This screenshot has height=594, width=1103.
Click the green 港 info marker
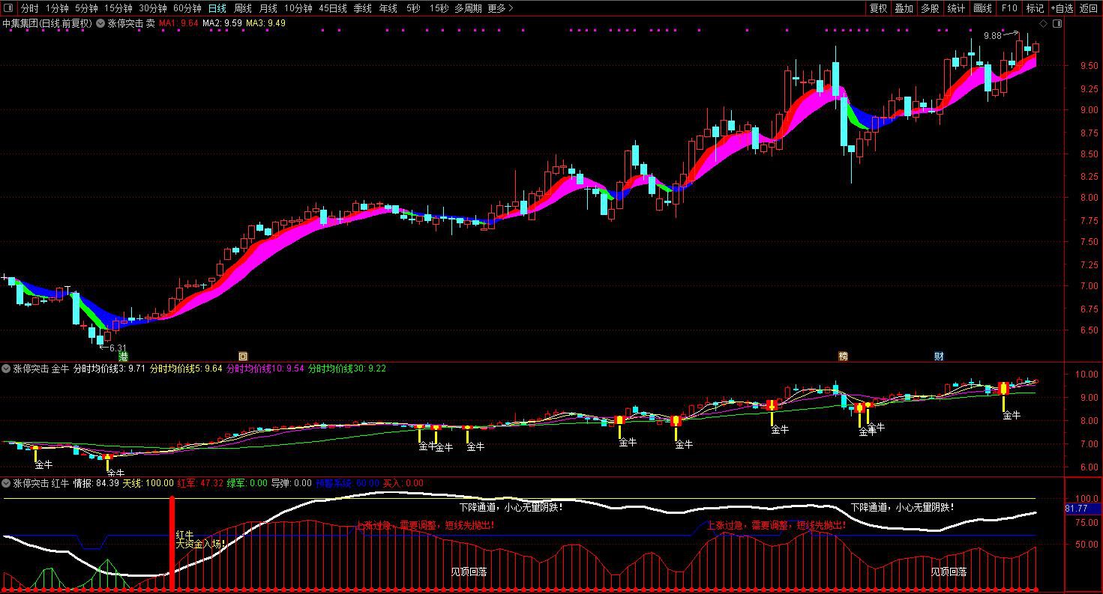pos(124,357)
